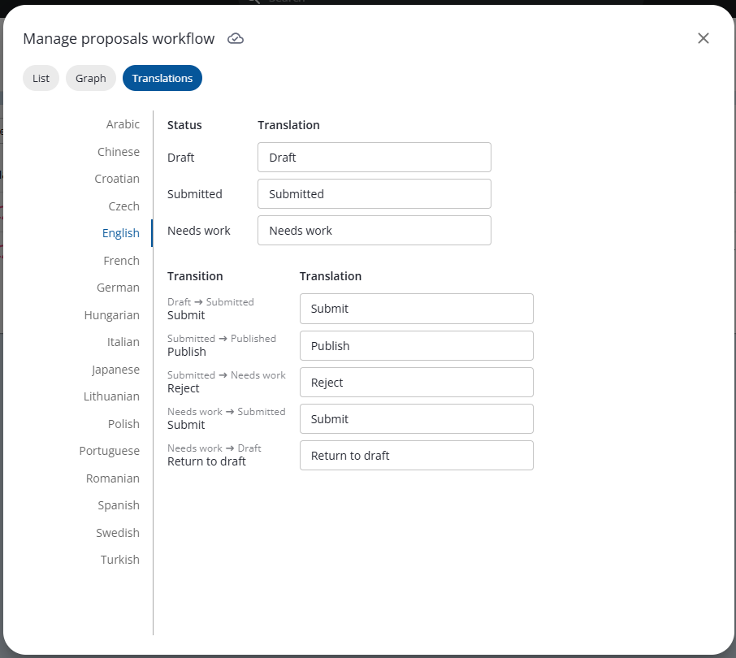This screenshot has height=658, width=736.
Task: Select Portuguese language
Action: click(x=110, y=451)
